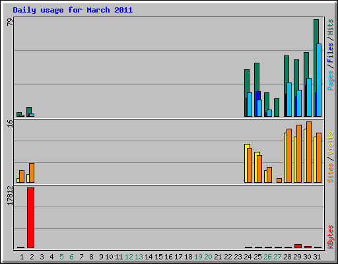This screenshot has height=264, width=338.
Task: Select the yellow Visits bar for day 28
Action: tap(285, 158)
